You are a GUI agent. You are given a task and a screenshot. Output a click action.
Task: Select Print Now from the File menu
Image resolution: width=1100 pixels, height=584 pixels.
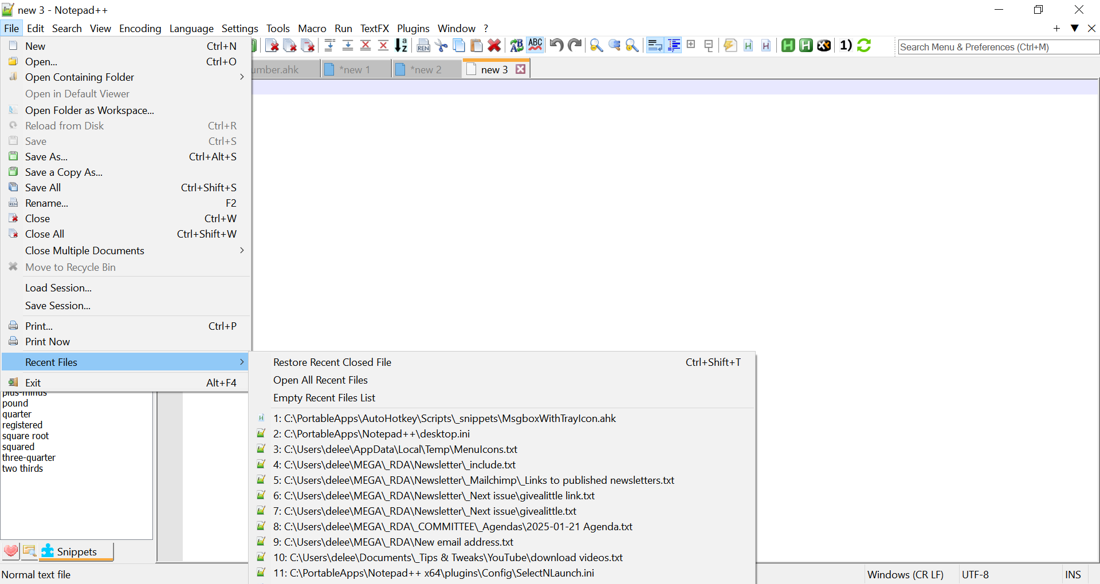[125, 341]
